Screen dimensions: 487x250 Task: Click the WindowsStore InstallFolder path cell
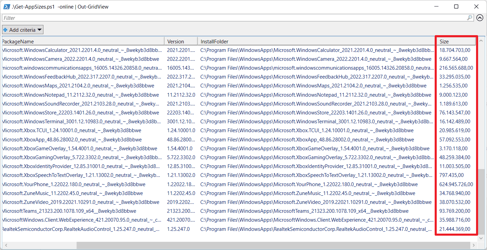(316, 112)
